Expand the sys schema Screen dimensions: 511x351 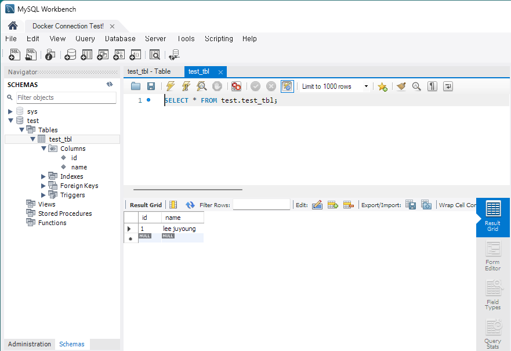[x=10, y=111]
